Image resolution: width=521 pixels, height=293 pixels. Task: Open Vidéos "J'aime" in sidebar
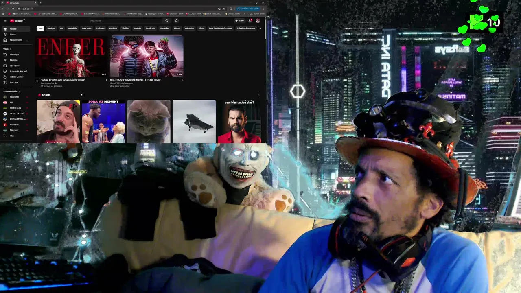click(x=15, y=77)
